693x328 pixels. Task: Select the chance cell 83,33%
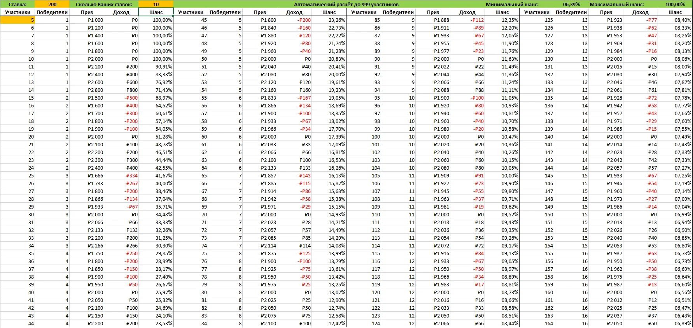point(156,74)
